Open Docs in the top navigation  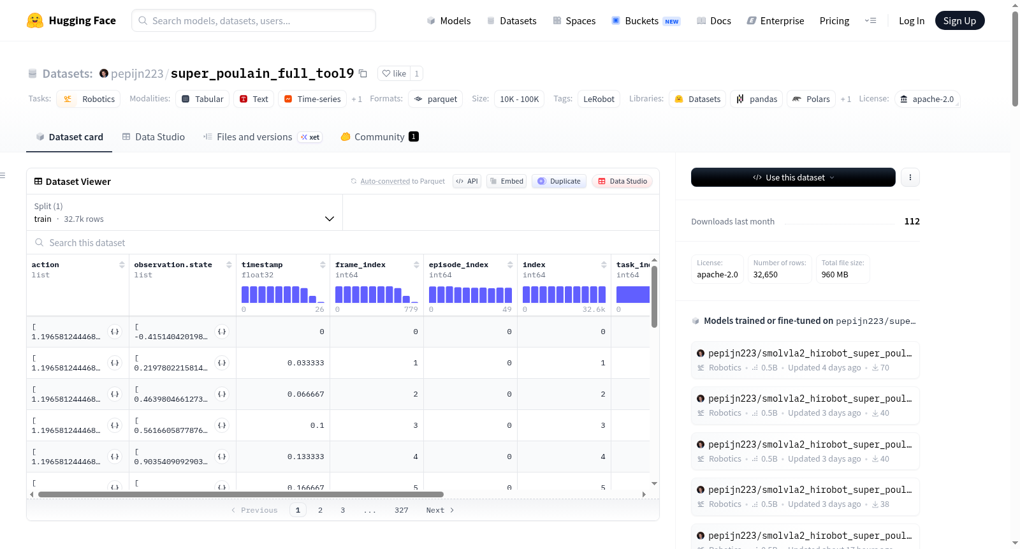click(713, 20)
